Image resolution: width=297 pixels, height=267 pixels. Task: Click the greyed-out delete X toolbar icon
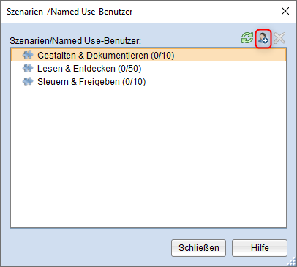coord(279,38)
